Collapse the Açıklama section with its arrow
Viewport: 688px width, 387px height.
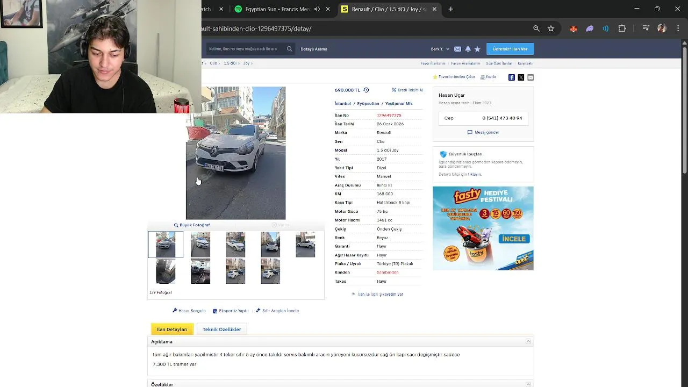528,341
